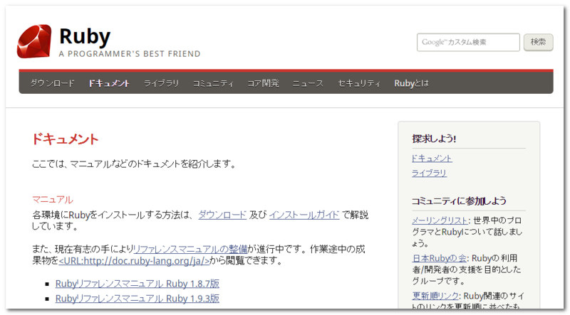Click the 探求しよう! sidebar heading
Image resolution: width=570 pixels, height=315 pixels.
pyautogui.click(x=434, y=139)
